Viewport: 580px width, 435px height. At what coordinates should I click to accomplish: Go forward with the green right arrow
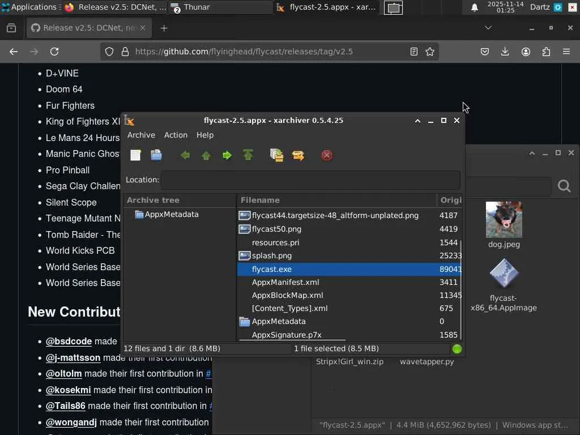(x=227, y=155)
